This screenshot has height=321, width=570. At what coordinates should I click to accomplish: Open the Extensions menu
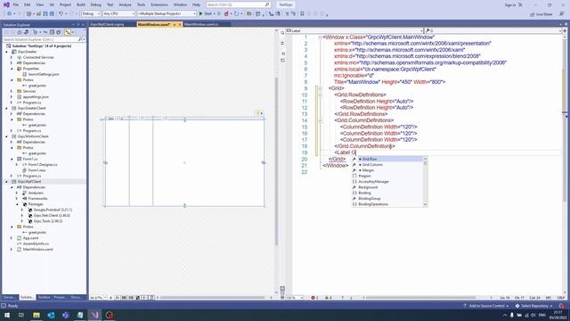tap(159, 4)
